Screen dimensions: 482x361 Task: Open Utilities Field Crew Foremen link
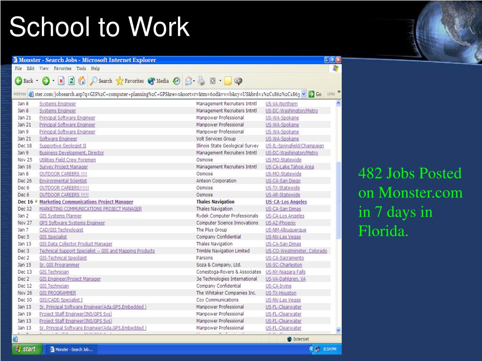[x=68, y=160]
